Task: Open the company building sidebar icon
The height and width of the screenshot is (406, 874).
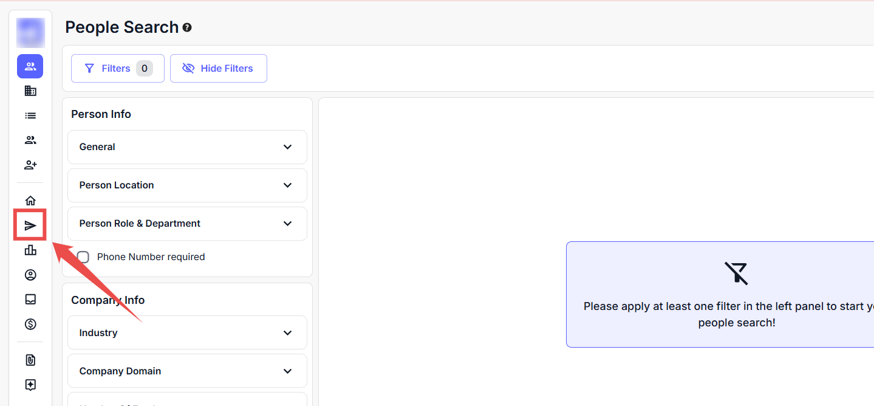Action: pyautogui.click(x=30, y=91)
